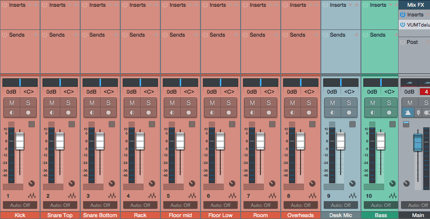Screen dimensions: 430x219
Task: Select the Snare Top channel name label
Action: tap(60, 215)
